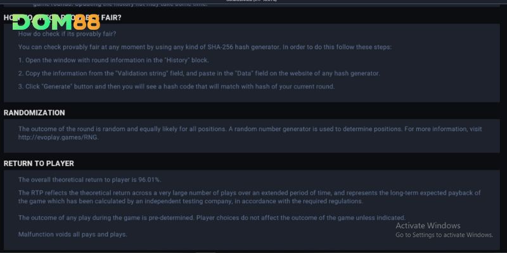Click the SHA-256 hash generator sentence
The image size is (507, 253).
[205, 47]
